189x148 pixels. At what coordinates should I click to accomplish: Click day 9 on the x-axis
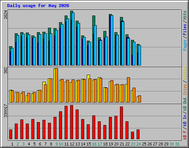pos(56,144)
